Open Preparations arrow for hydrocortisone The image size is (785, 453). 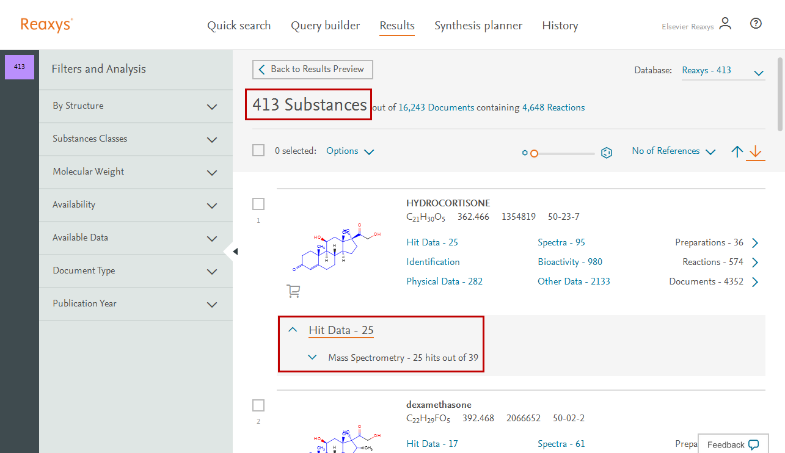pos(755,243)
